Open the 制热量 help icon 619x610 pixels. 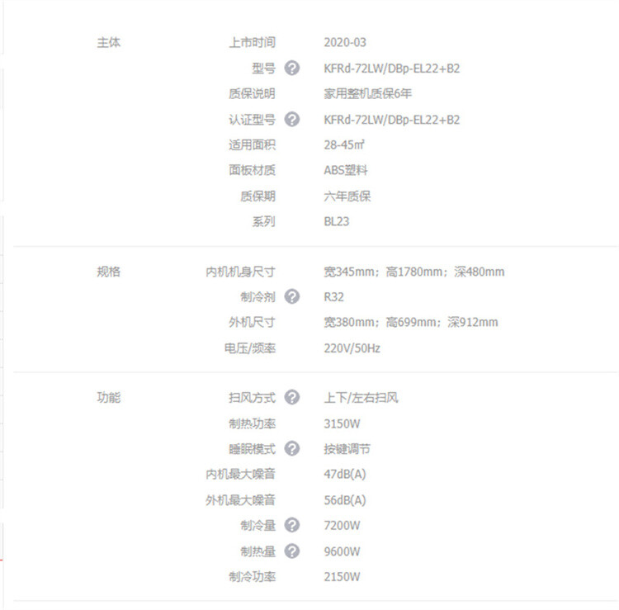coord(291,551)
